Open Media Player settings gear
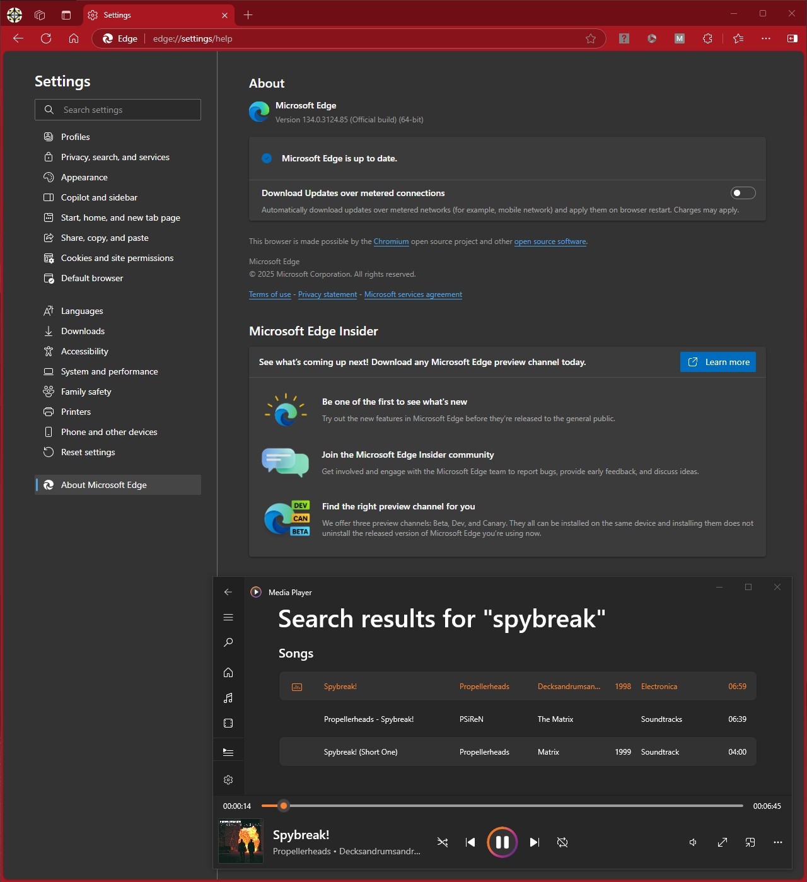The image size is (807, 882). (x=228, y=780)
